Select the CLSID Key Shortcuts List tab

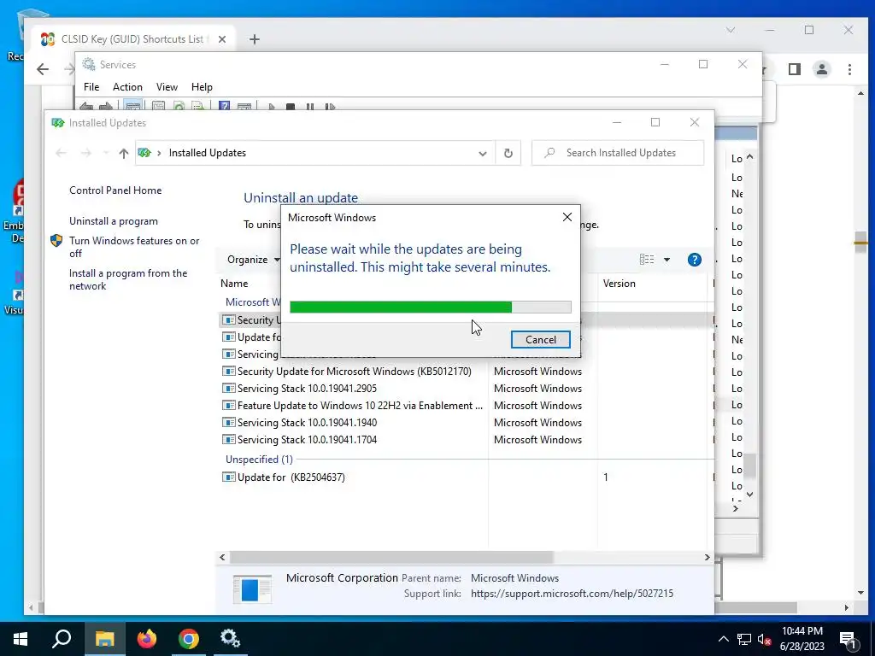click(132, 39)
